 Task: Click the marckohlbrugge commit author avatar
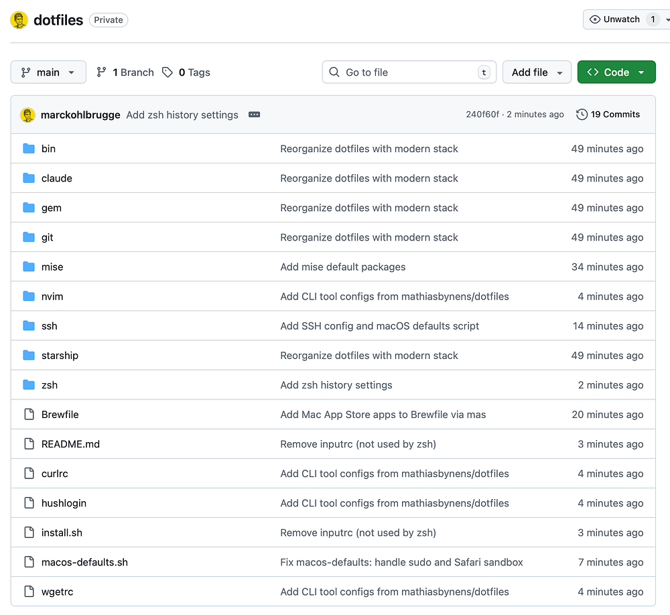(x=27, y=115)
